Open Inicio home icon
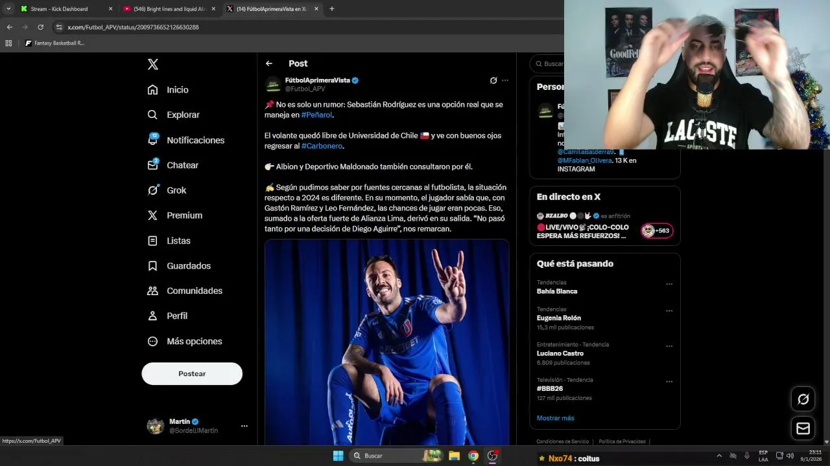The image size is (830, 466). (x=152, y=89)
